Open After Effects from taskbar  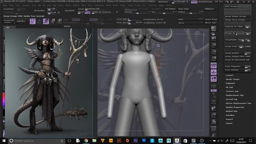coord(136,140)
